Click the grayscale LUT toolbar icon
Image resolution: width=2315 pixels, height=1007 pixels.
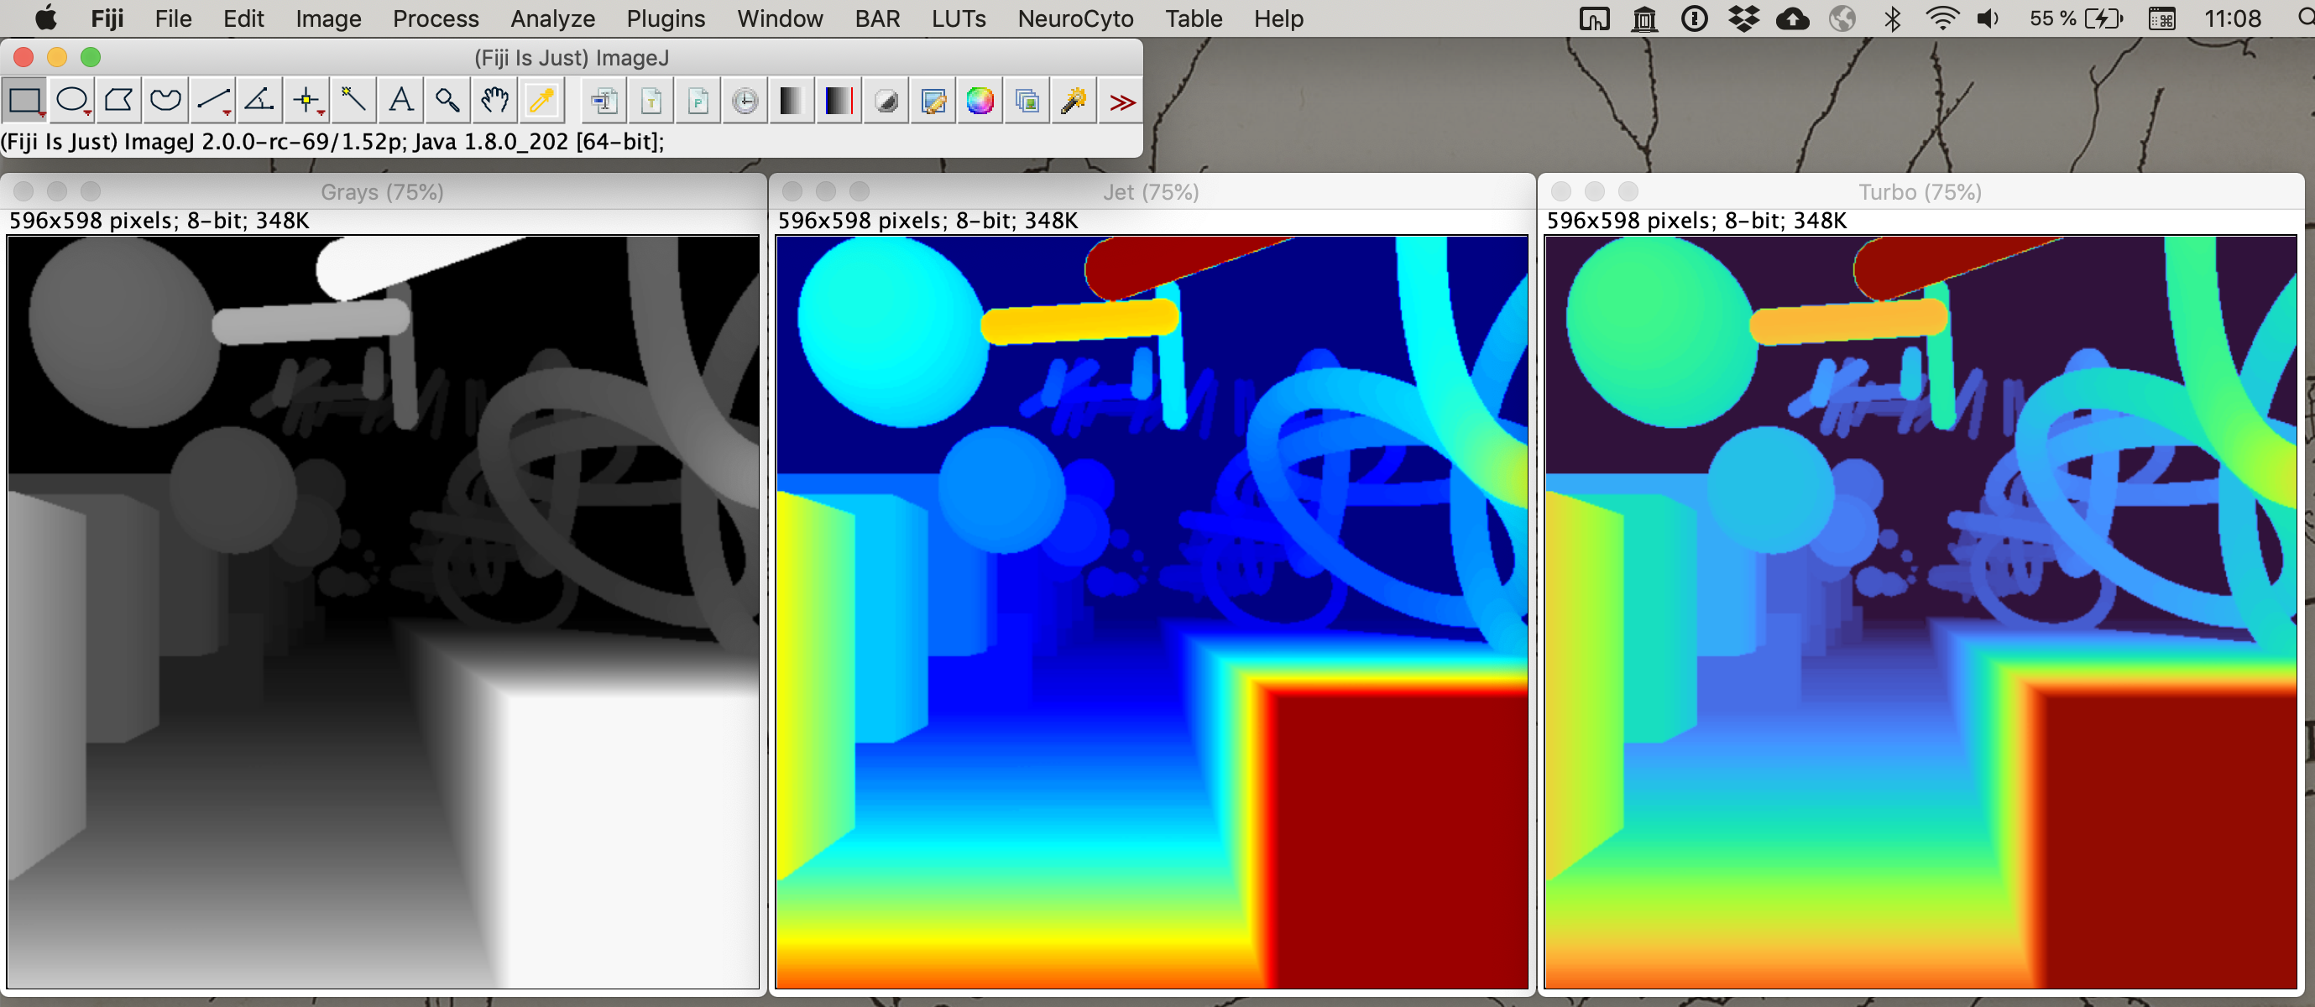[792, 101]
